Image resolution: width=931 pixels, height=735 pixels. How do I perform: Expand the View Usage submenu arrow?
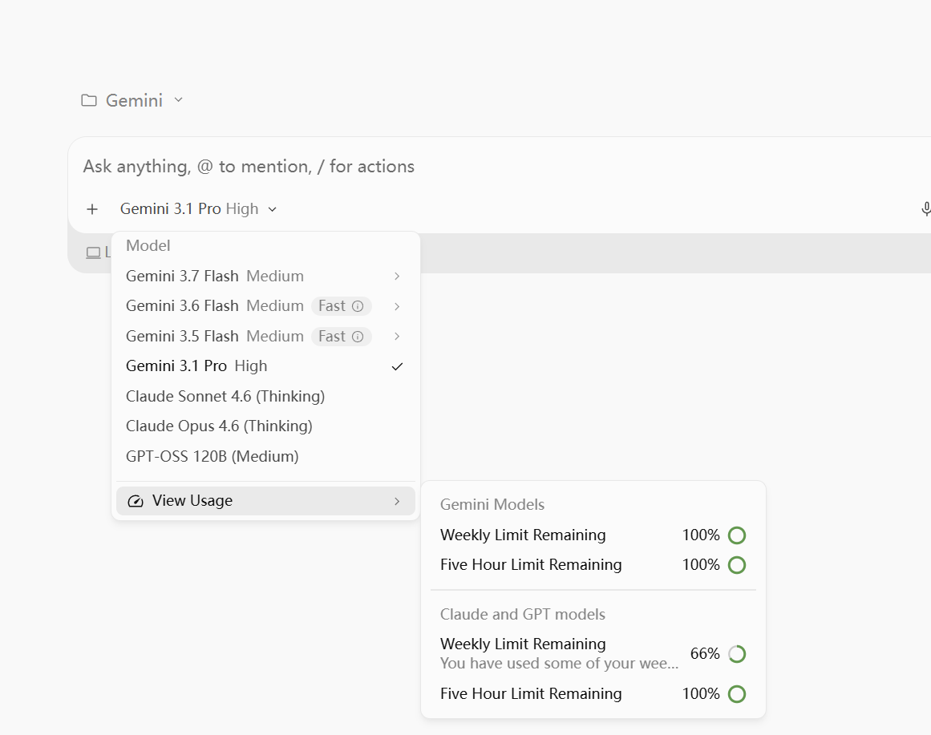click(x=397, y=501)
